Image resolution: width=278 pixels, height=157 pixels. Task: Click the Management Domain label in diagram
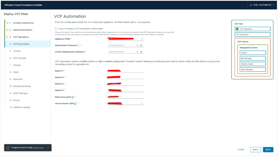(x=248, y=48)
